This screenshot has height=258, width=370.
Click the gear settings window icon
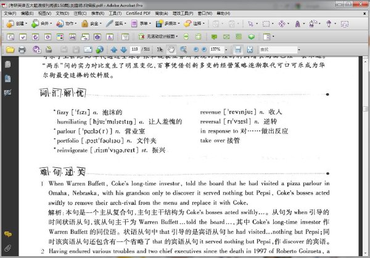[47, 36]
